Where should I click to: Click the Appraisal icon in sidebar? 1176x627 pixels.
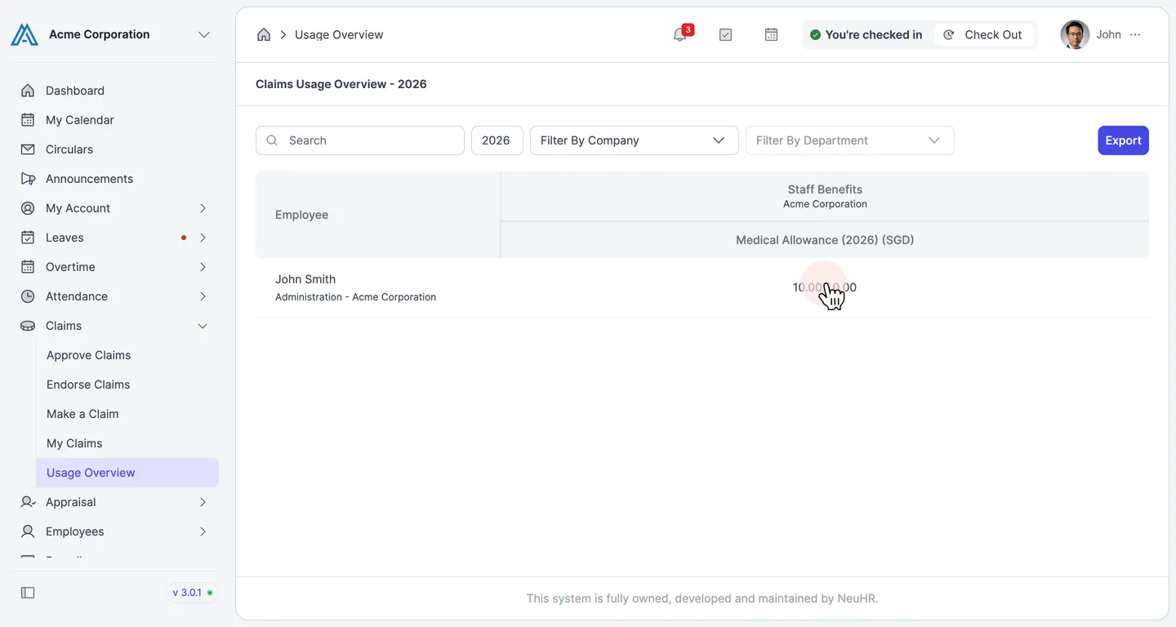point(28,502)
